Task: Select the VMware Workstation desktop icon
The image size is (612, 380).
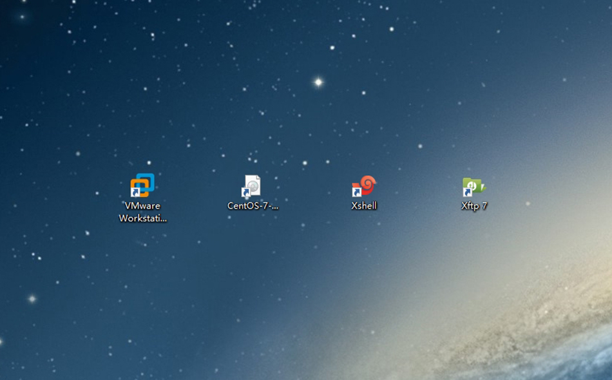Action: (x=143, y=185)
